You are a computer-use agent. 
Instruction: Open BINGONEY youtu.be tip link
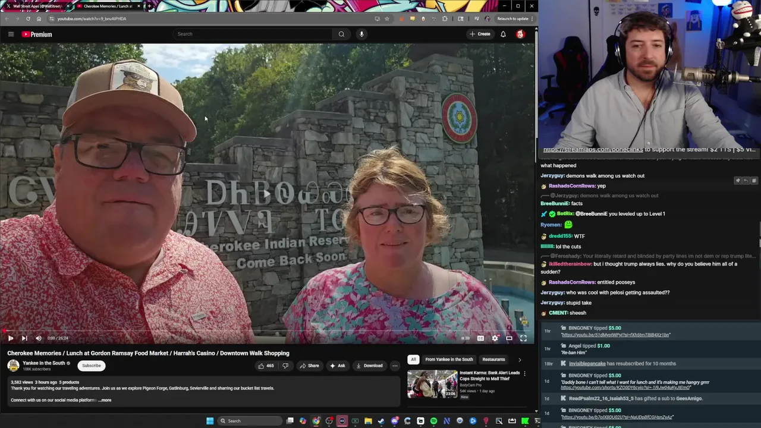615,335
